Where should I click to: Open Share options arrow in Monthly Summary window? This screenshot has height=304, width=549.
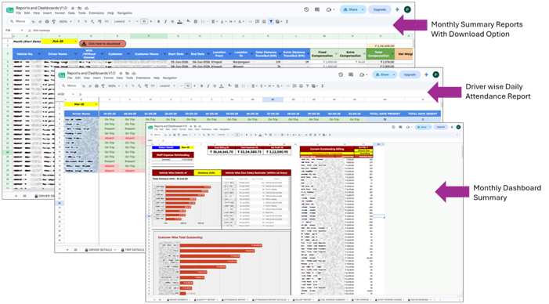pyautogui.click(x=363, y=9)
